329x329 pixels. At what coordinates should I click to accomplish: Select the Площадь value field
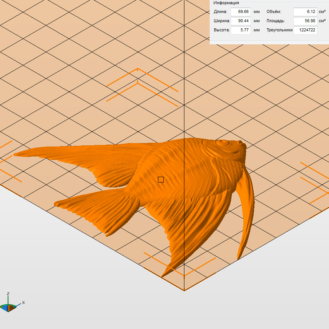[305, 21]
